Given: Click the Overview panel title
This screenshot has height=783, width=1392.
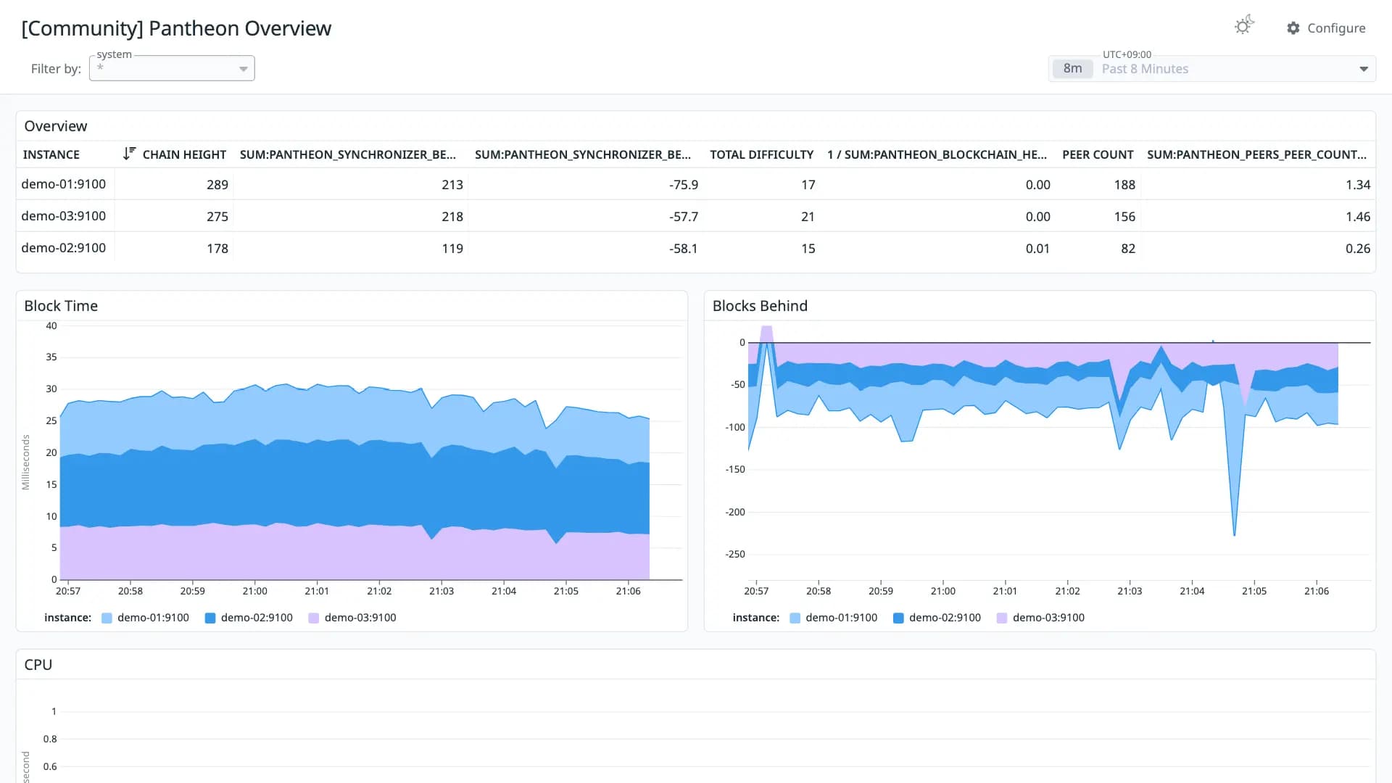Looking at the screenshot, I should 56,126.
